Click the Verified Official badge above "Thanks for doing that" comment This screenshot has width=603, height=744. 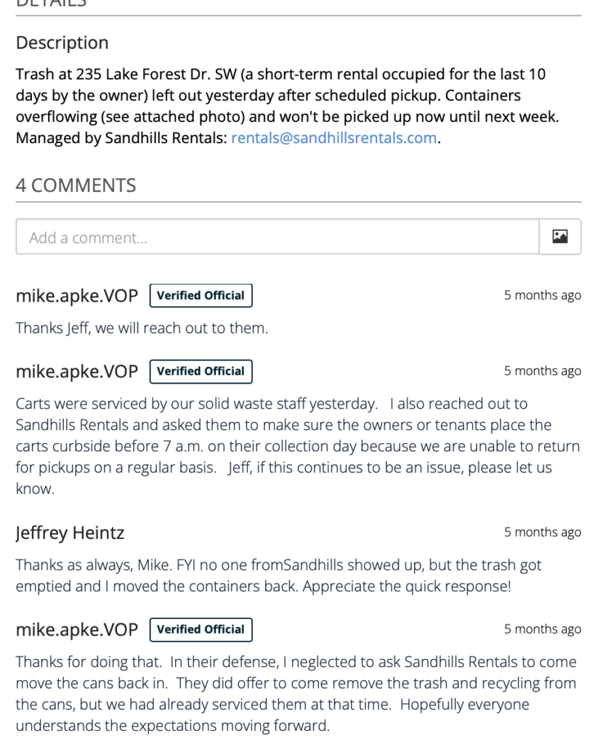201,629
